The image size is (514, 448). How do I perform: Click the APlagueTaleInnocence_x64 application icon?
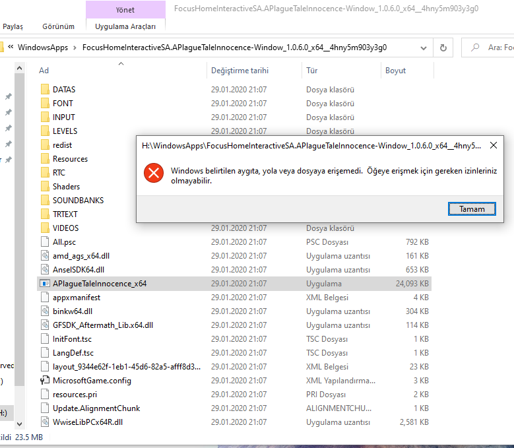(45, 283)
